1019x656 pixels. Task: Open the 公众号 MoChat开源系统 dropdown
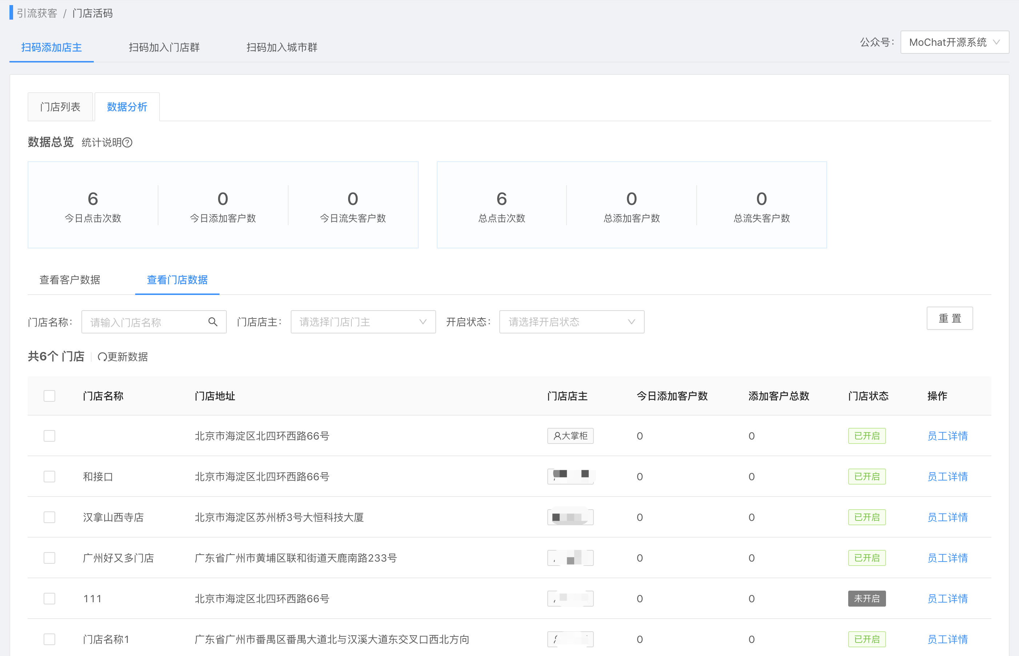[954, 42]
